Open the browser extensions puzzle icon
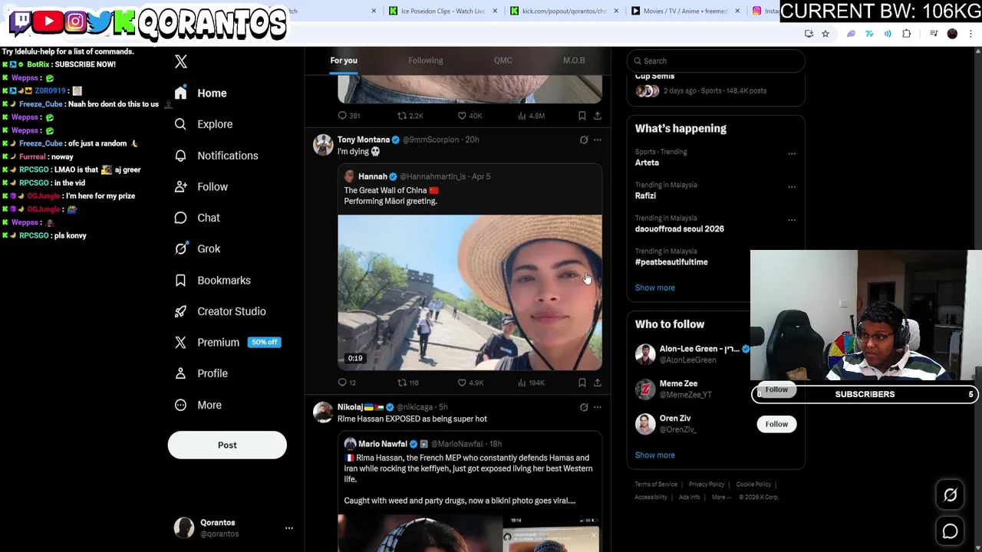Viewport: 982px width, 552px height. click(x=907, y=34)
